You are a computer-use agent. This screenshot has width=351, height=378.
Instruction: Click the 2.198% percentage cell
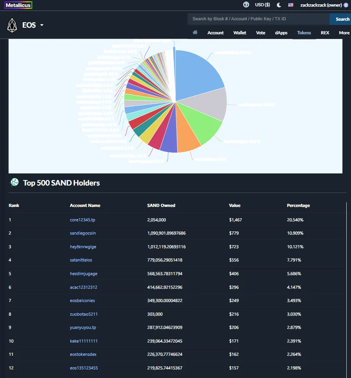coord(294,368)
